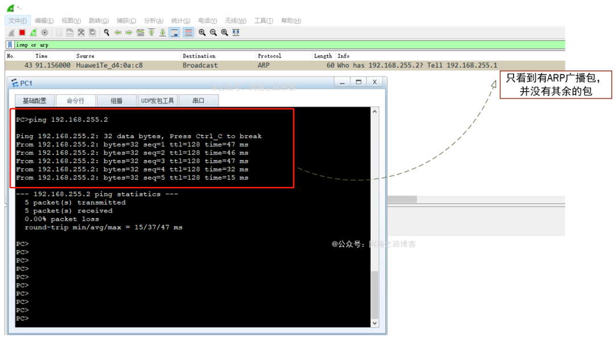
Task: Stop the running packet capture
Action: [22, 32]
